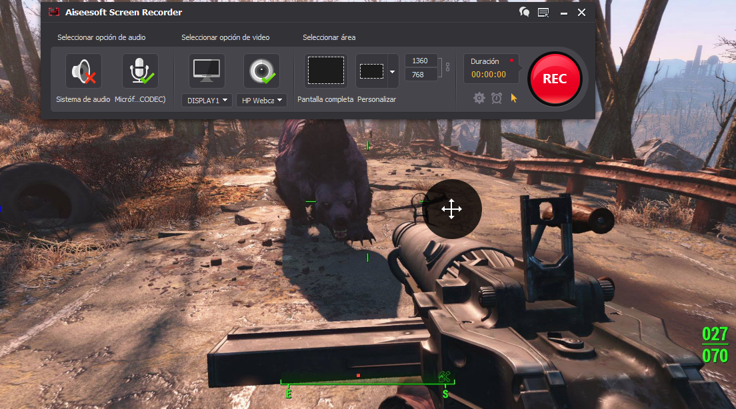Expand the custom area size arrow
The height and width of the screenshot is (409, 736).
(393, 71)
